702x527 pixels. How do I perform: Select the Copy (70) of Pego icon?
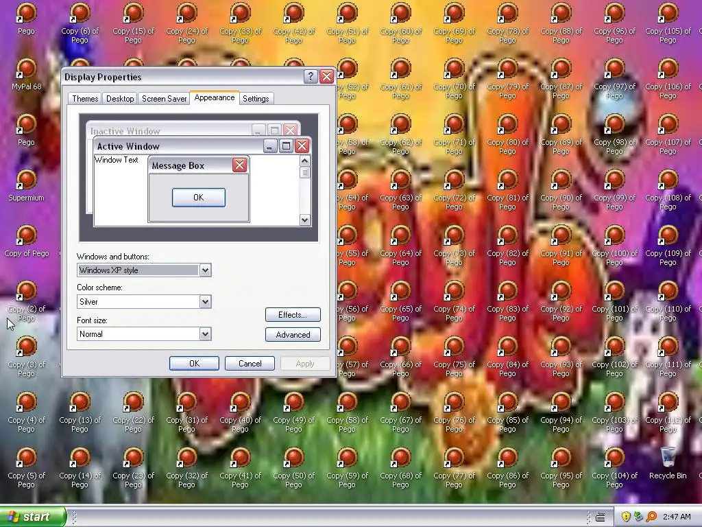tap(454, 78)
